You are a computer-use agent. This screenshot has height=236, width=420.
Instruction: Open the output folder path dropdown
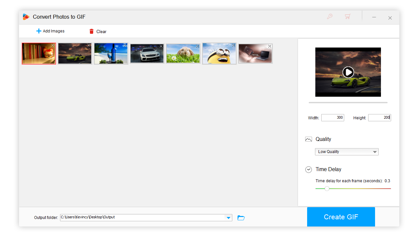point(228,217)
